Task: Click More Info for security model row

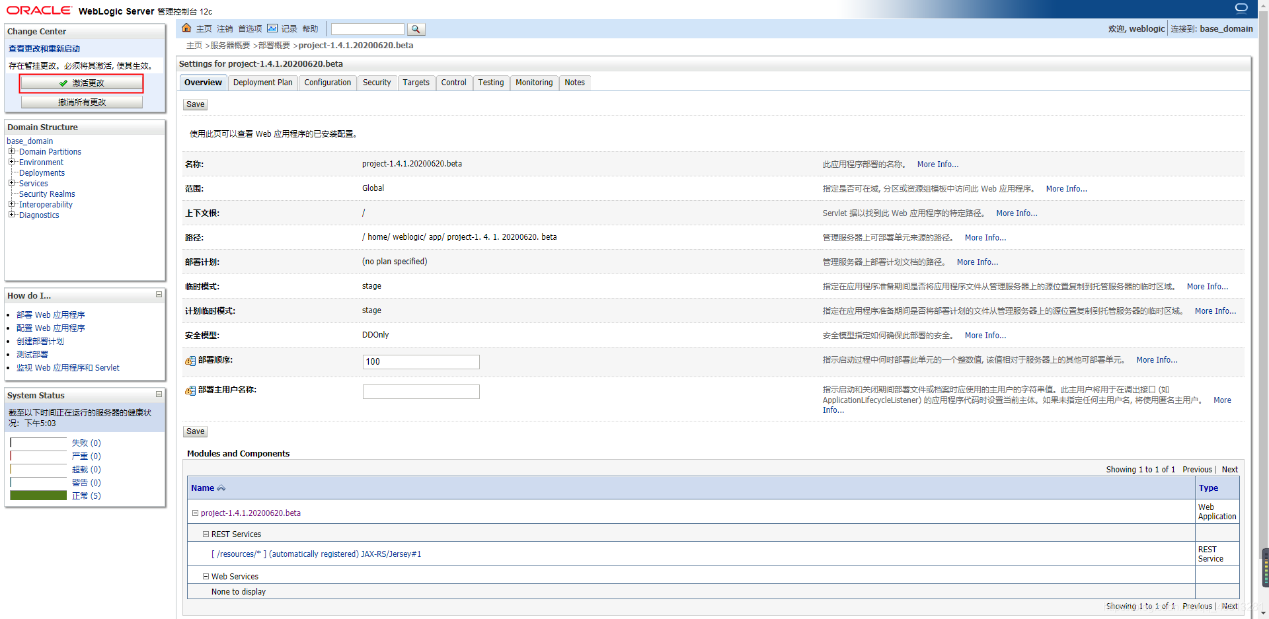Action: (x=985, y=336)
